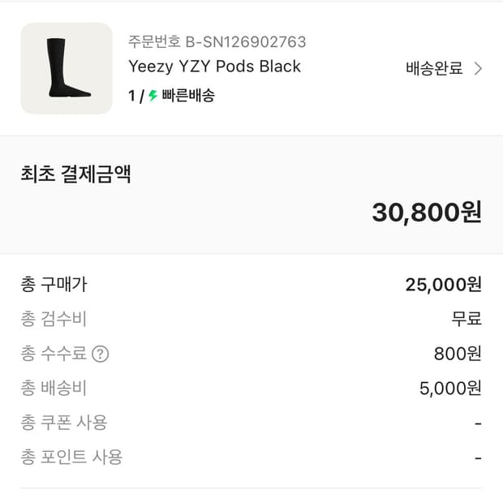Click the Yeezy YZY Pods Black title
503x503 pixels.
pyautogui.click(x=214, y=67)
